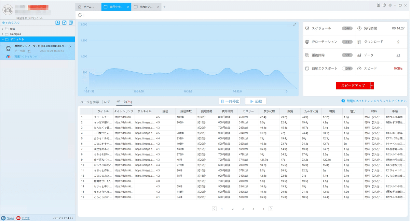Expand the Samples folder chevron
Screen dimensions: 410x221
click(3, 34)
